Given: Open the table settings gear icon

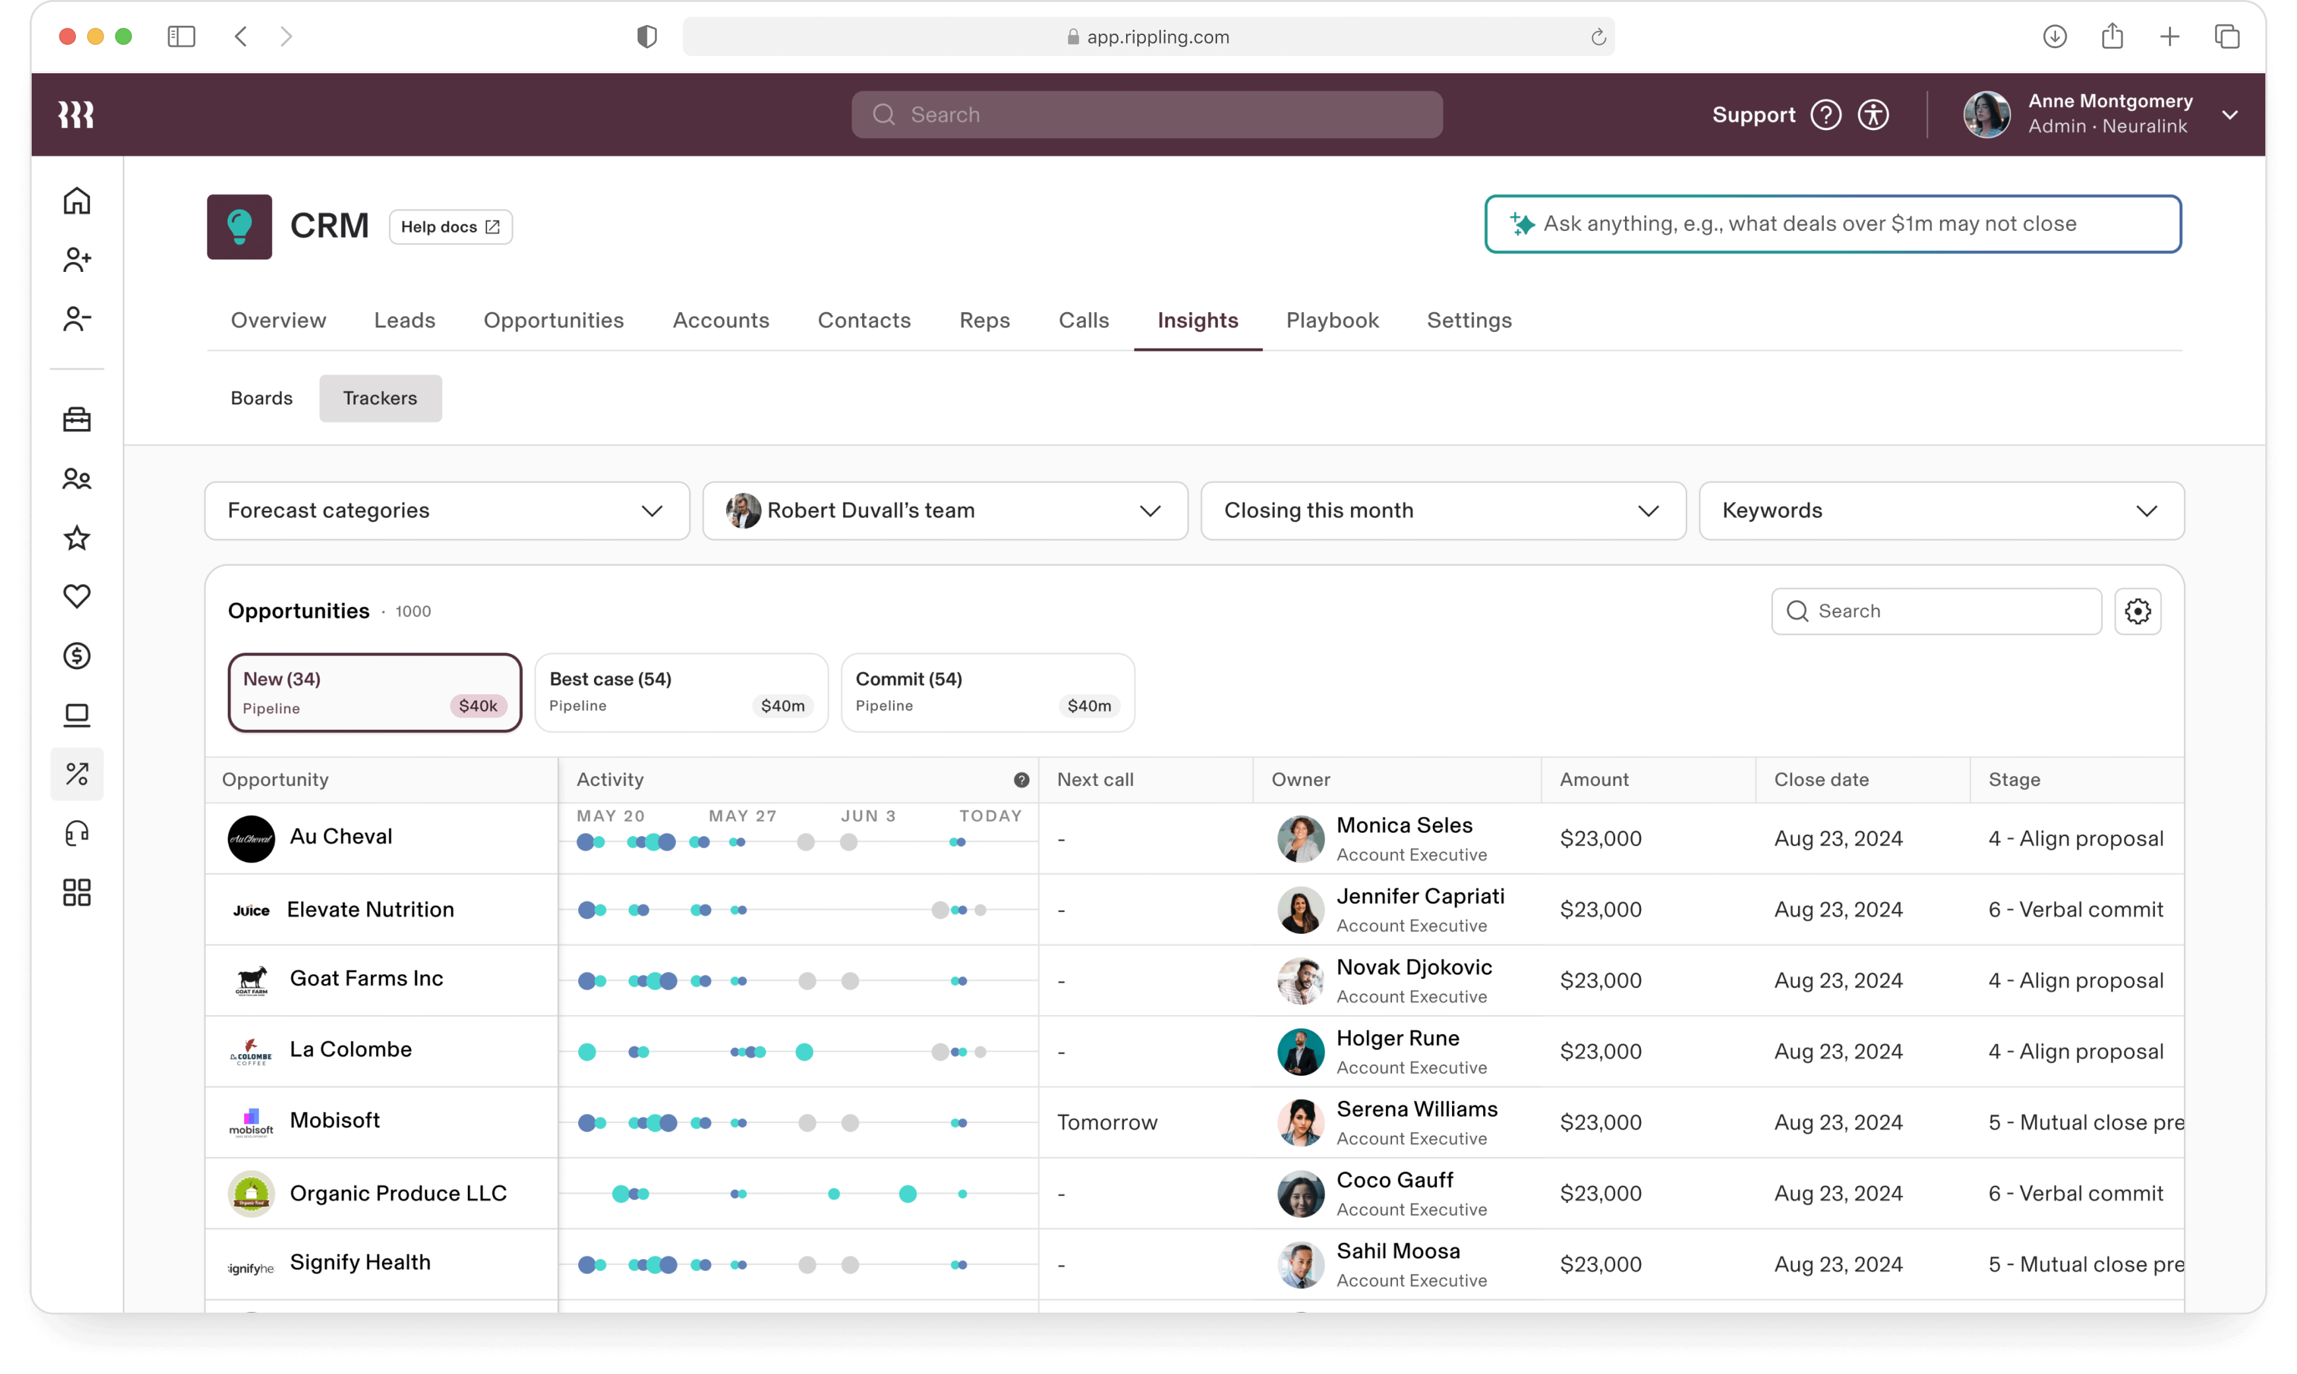Looking at the screenshot, I should click(x=2138, y=611).
